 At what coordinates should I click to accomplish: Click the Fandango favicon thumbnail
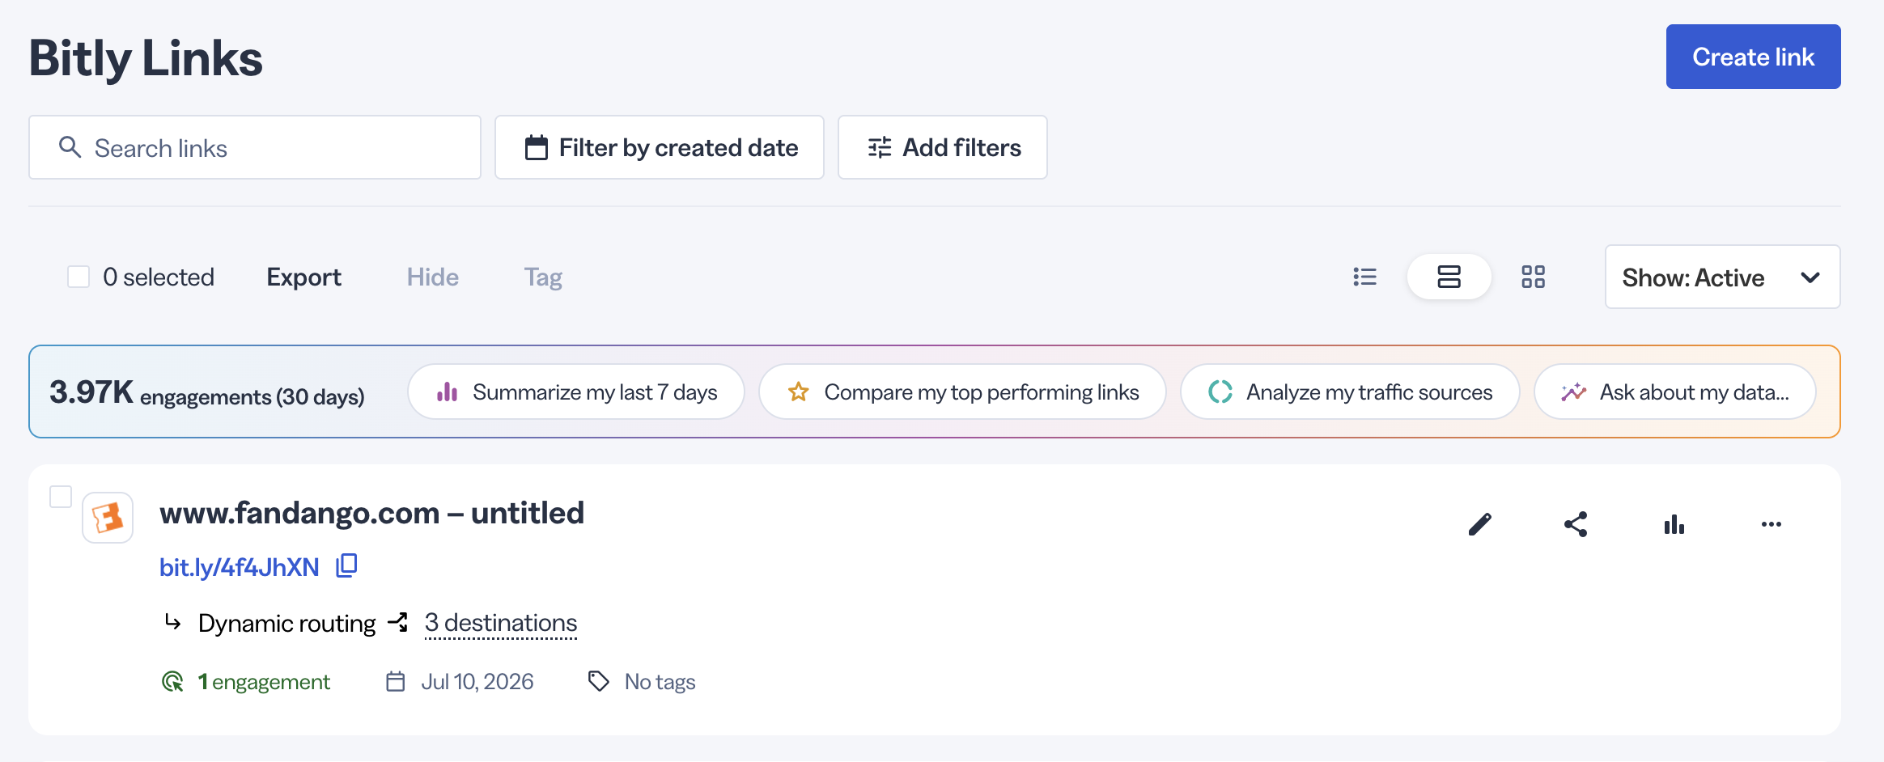pyautogui.click(x=108, y=518)
